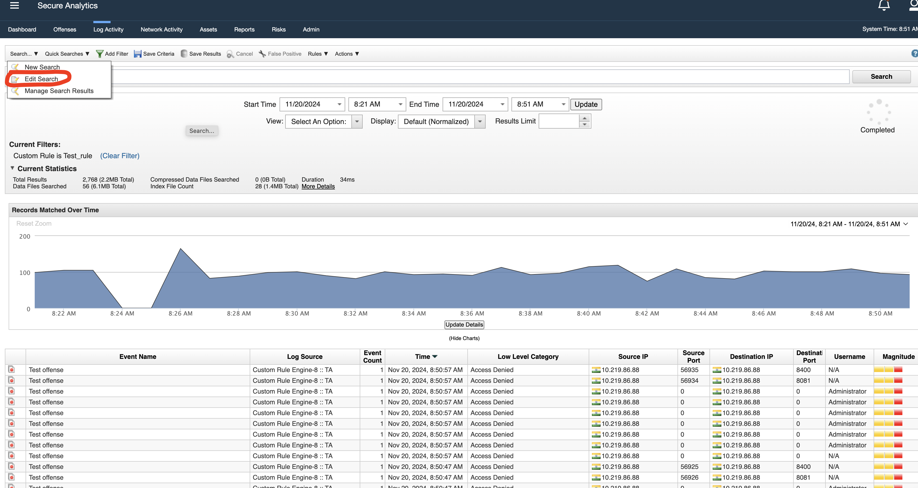Click the Add Filter funnel icon

(100, 54)
